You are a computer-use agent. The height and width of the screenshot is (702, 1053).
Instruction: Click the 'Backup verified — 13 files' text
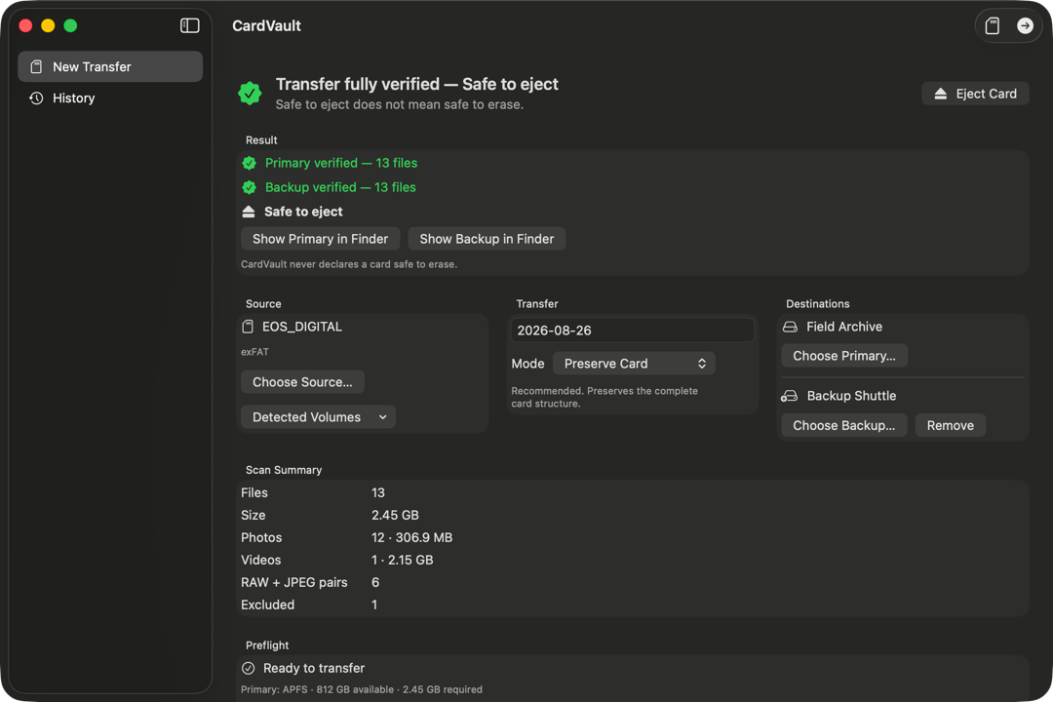click(x=340, y=187)
